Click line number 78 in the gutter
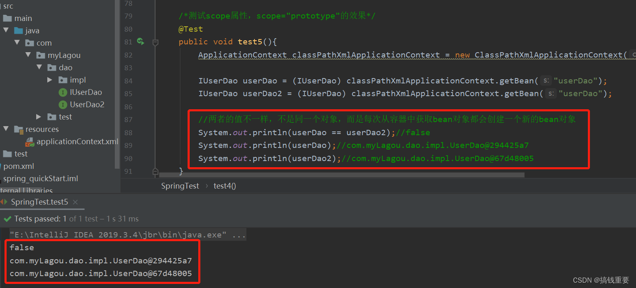This screenshot has height=288, width=636. [128, 3]
